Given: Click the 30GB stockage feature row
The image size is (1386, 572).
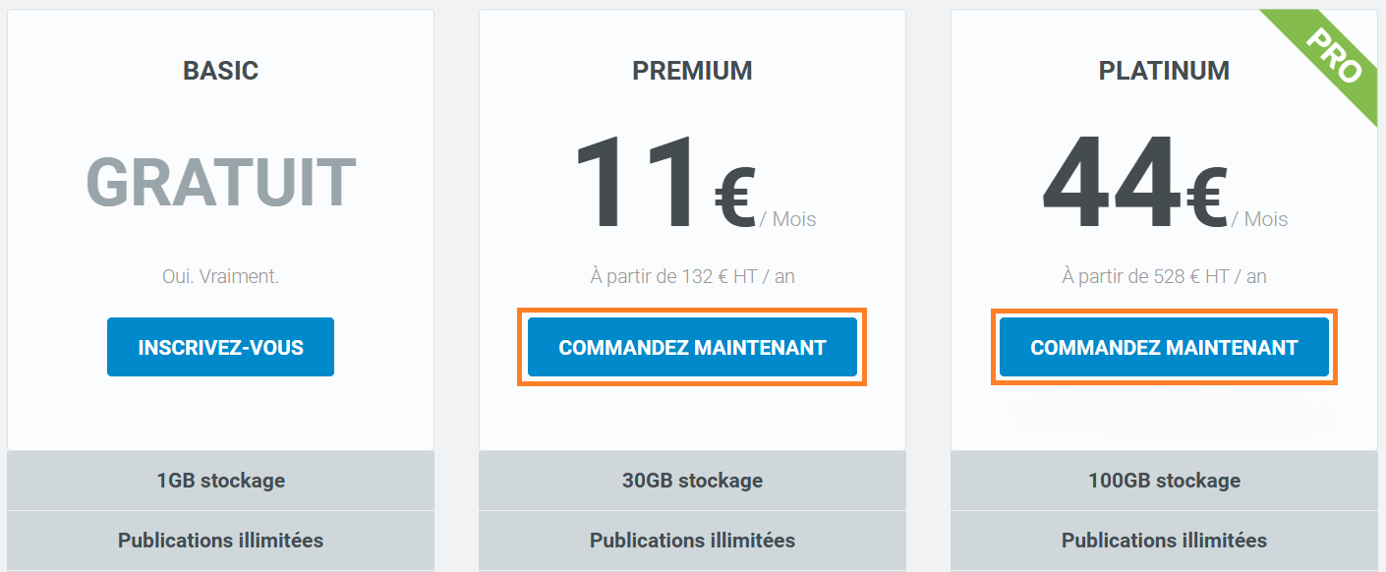Looking at the screenshot, I should pyautogui.click(x=692, y=481).
